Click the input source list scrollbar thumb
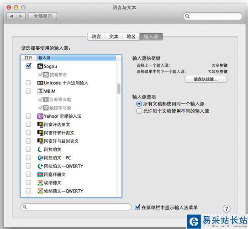Viewport: 248px width, 229px height. (119, 88)
